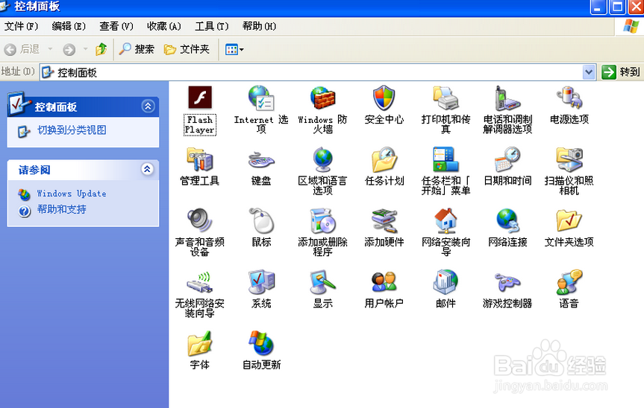Open the views button dropdown
Image resolution: width=644 pixels, height=408 pixels.
pyautogui.click(x=242, y=50)
